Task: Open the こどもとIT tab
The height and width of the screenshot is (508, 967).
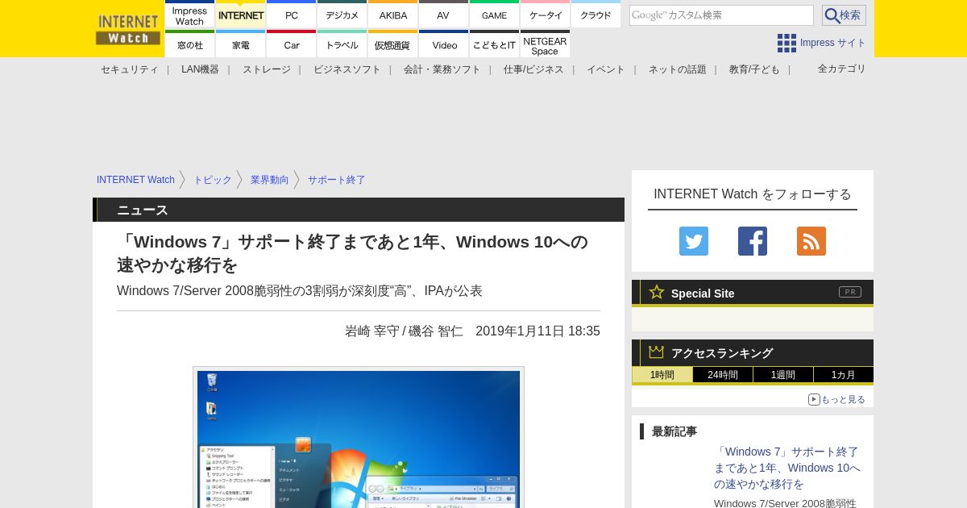Action: [x=494, y=44]
